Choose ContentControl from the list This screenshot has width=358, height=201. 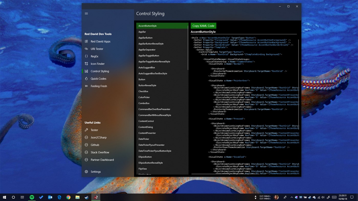coord(162,121)
